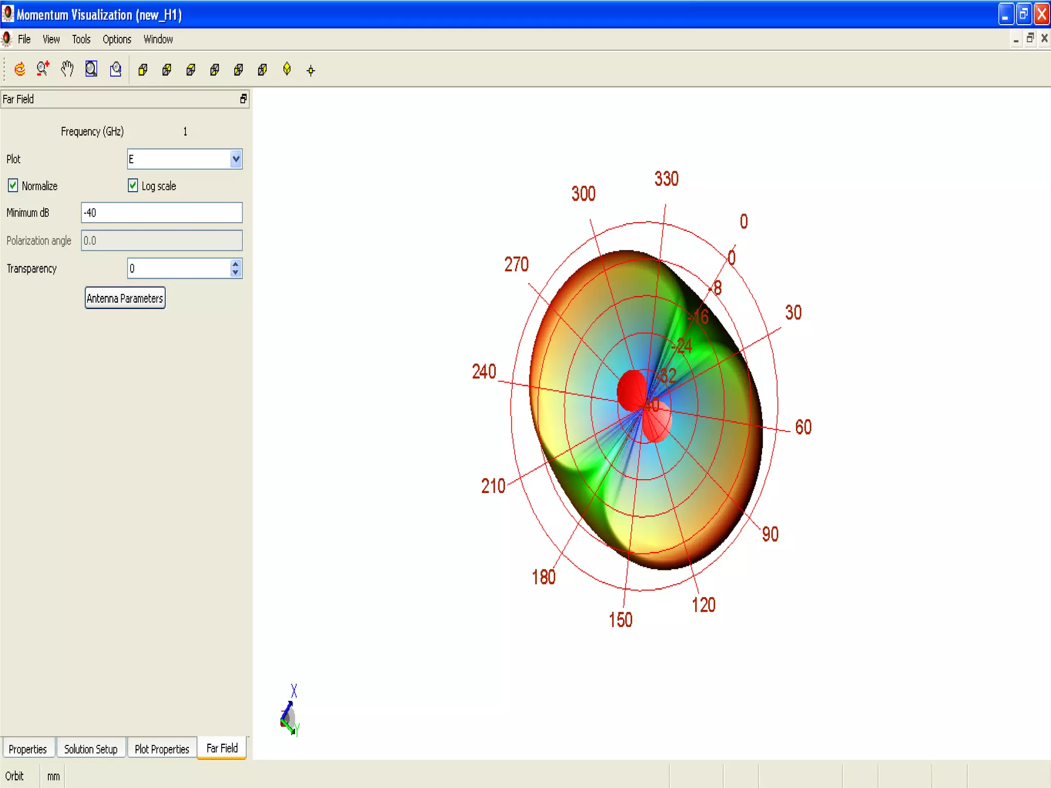The image size is (1051, 788).
Task: Uncheck the Normalize checkbox
Action: click(13, 186)
